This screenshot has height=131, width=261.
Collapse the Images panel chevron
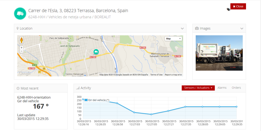(242, 29)
